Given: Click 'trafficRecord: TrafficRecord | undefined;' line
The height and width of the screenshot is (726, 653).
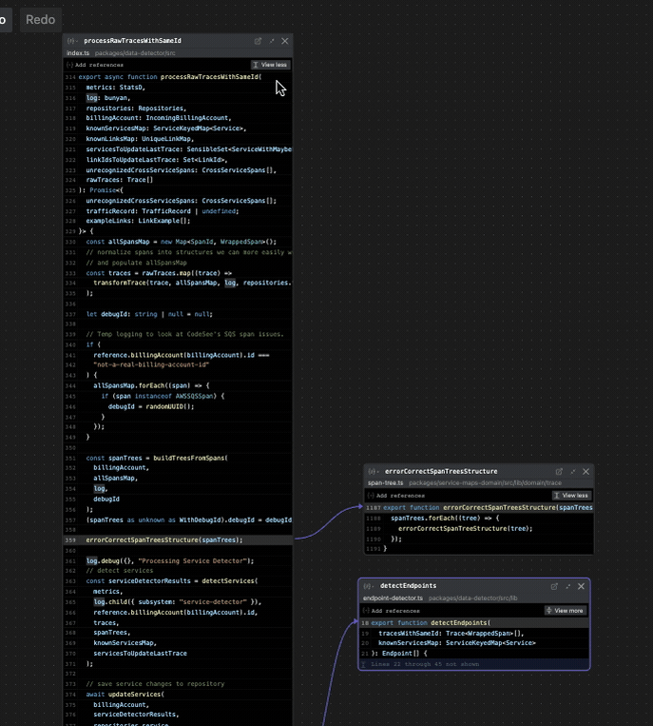Looking at the screenshot, I should point(178,211).
